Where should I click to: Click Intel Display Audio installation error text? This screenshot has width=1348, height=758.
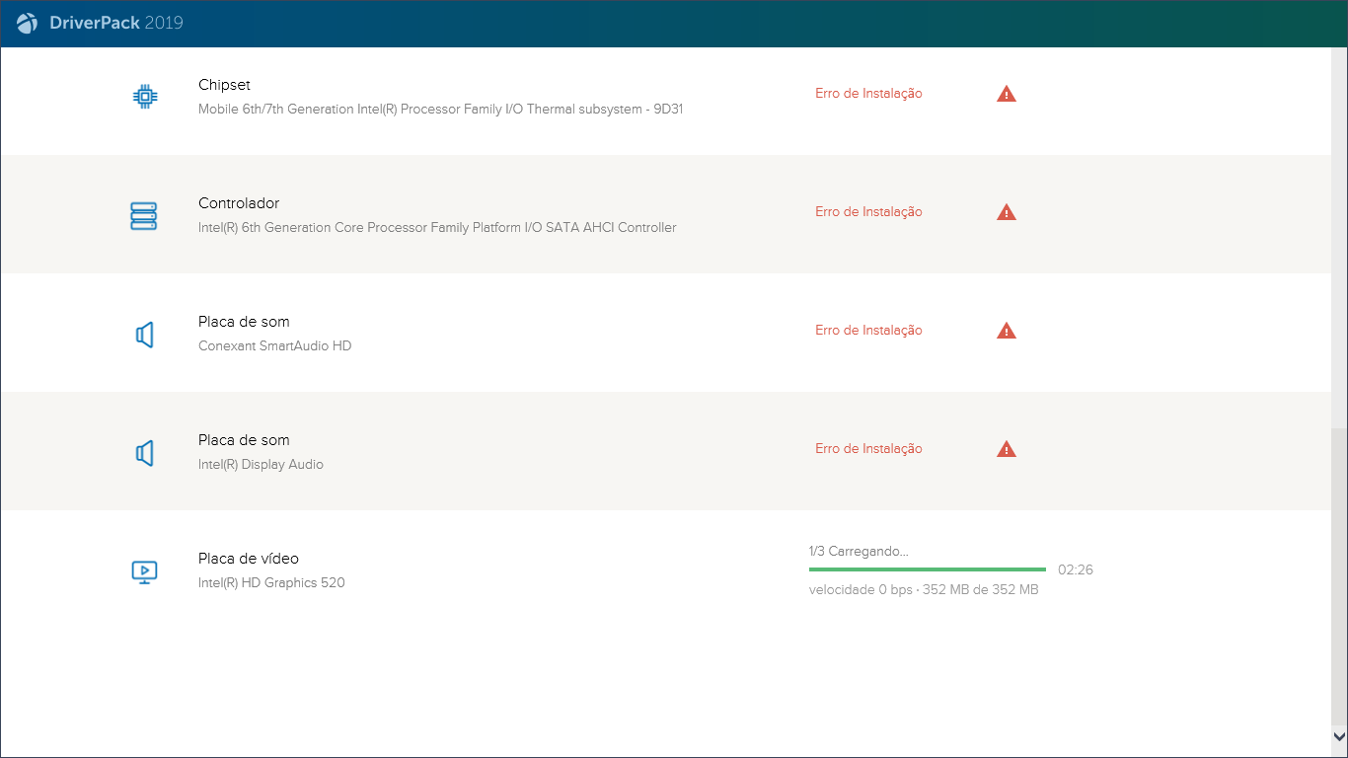click(868, 449)
